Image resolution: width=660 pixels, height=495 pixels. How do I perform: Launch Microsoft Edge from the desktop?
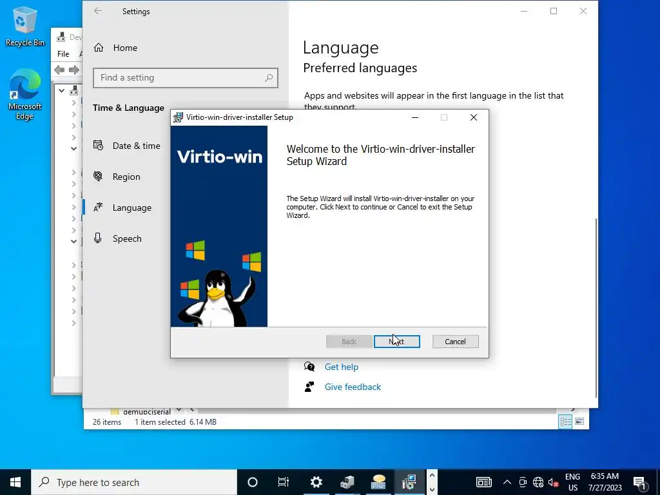[x=24, y=94]
